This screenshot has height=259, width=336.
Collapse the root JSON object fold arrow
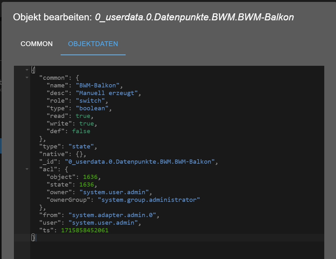click(x=27, y=70)
